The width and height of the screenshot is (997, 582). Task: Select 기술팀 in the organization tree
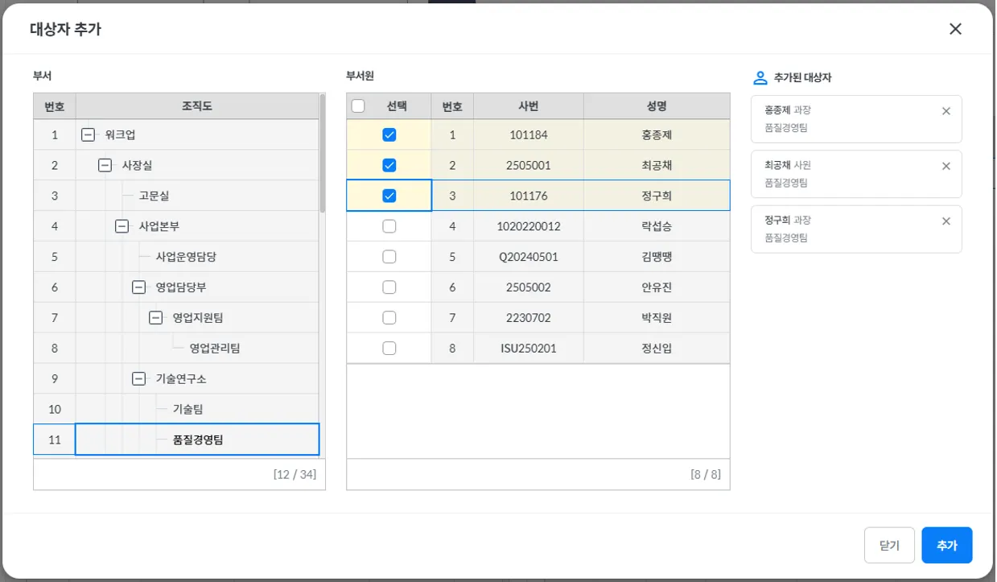click(x=187, y=410)
